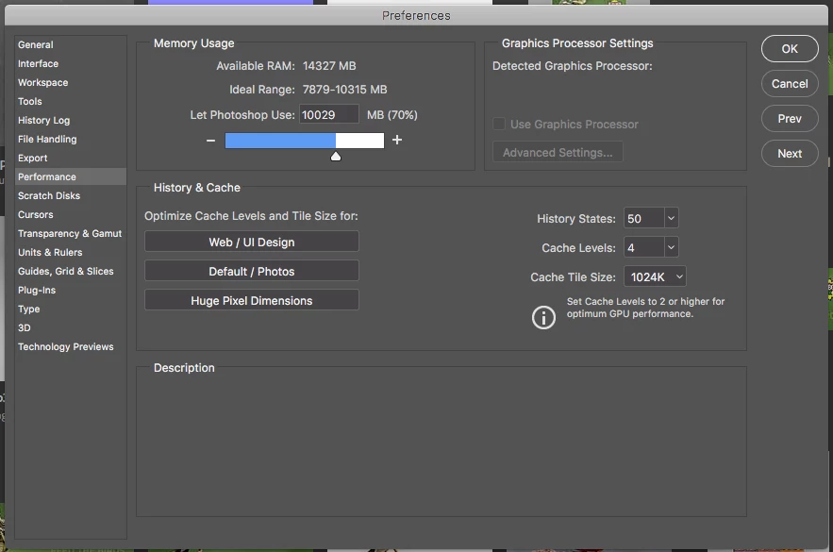Image resolution: width=833 pixels, height=552 pixels.
Task: Click the minus icon to decrease memory usage
Action: click(x=211, y=141)
